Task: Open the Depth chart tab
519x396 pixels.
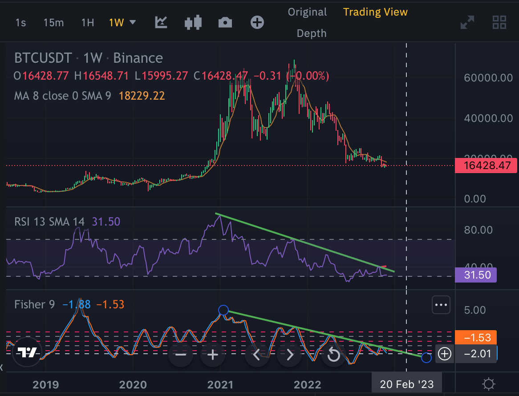Action: coord(312,33)
